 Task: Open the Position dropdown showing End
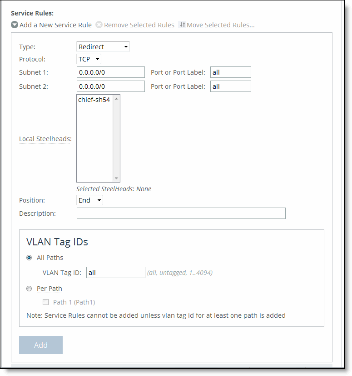tap(89, 200)
